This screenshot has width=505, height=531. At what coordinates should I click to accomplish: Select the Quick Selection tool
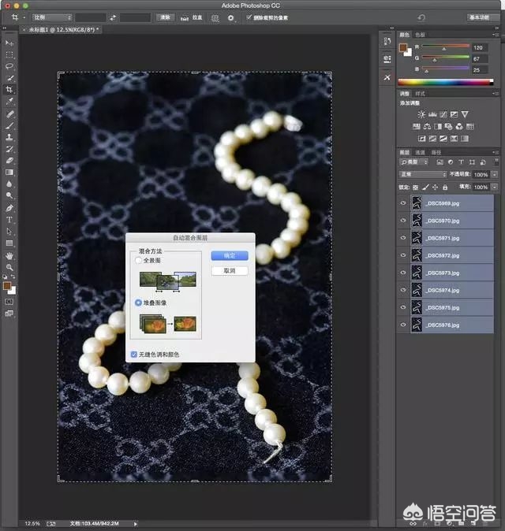9,78
